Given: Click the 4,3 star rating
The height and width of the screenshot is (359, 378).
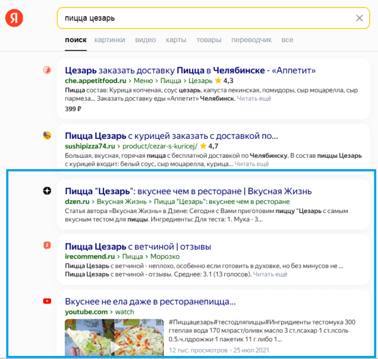Looking at the screenshot, I should [224, 80].
